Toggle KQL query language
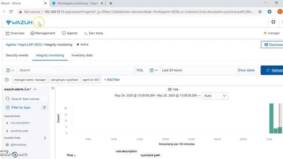 pos(140,70)
